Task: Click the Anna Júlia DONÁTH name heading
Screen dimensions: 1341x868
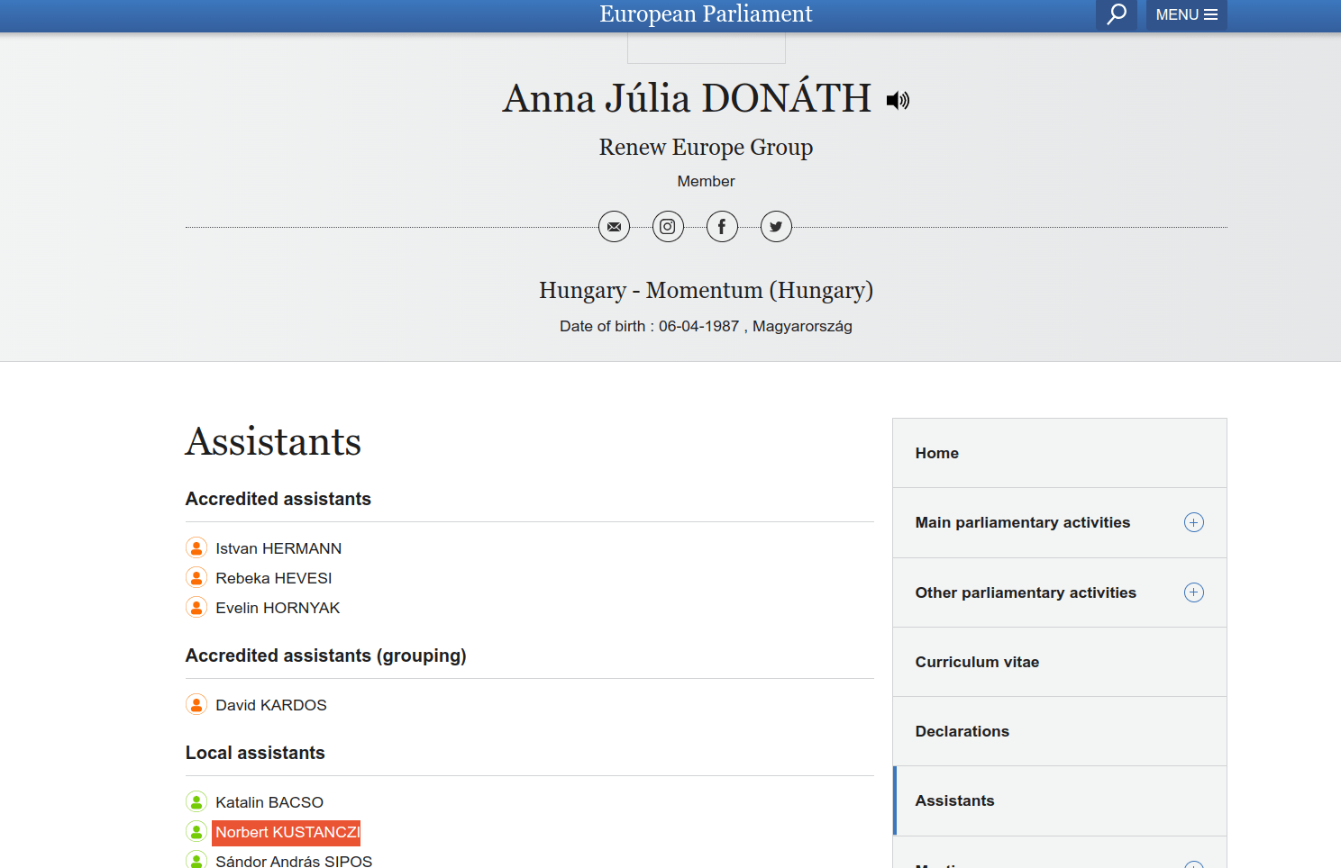Action: (687, 97)
